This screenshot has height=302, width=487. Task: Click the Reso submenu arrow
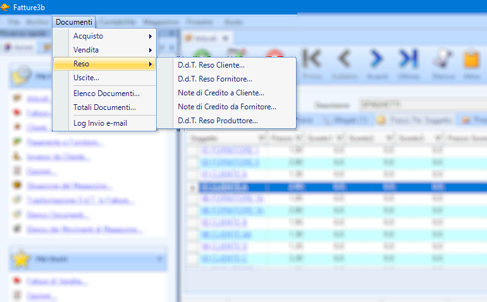point(151,64)
